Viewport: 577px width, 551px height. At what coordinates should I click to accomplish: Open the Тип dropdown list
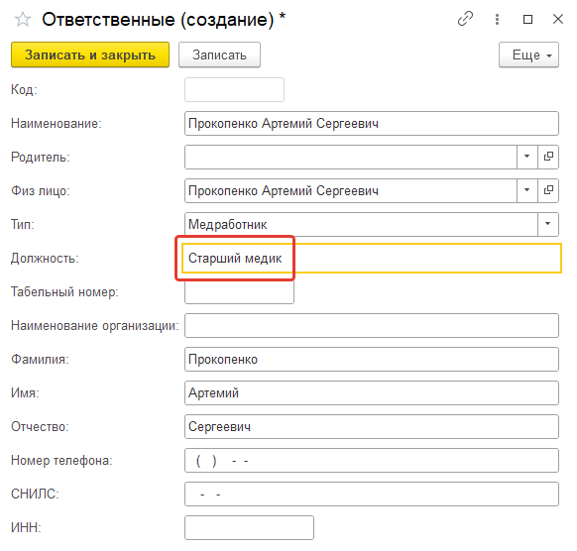click(548, 224)
